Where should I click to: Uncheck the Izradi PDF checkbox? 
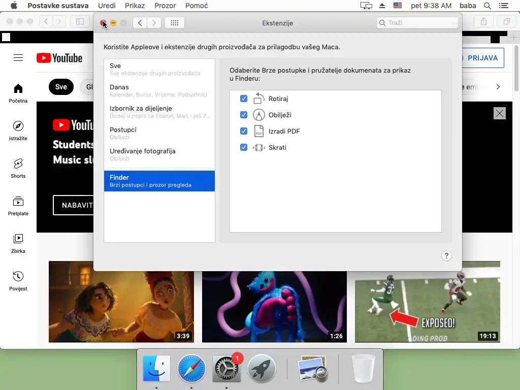(243, 131)
